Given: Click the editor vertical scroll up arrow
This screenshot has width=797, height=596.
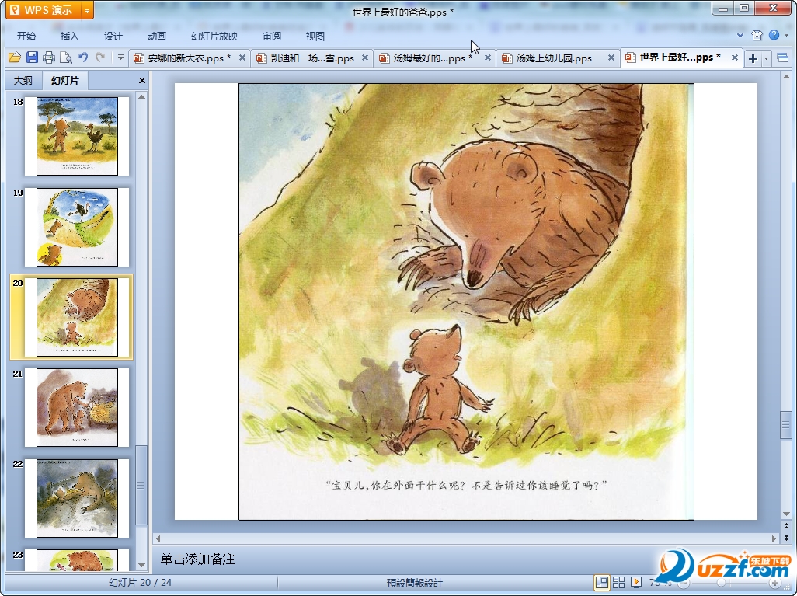Looking at the screenshot, I should tap(786, 77).
